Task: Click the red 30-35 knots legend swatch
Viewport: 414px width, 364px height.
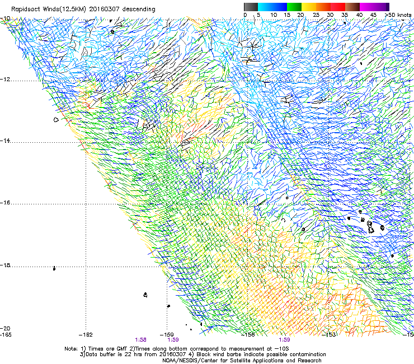Action: click(338, 7)
